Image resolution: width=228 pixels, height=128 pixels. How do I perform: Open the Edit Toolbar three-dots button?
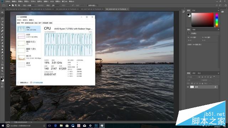point(2,74)
